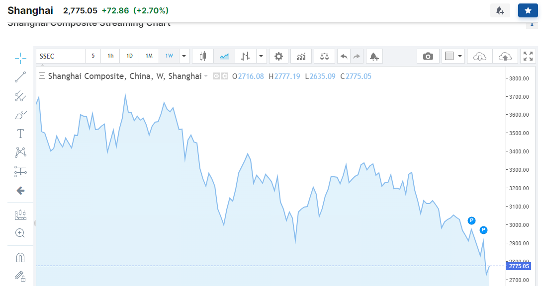
Task: Open the chart style dropdown arrow
Action: (x=261, y=56)
